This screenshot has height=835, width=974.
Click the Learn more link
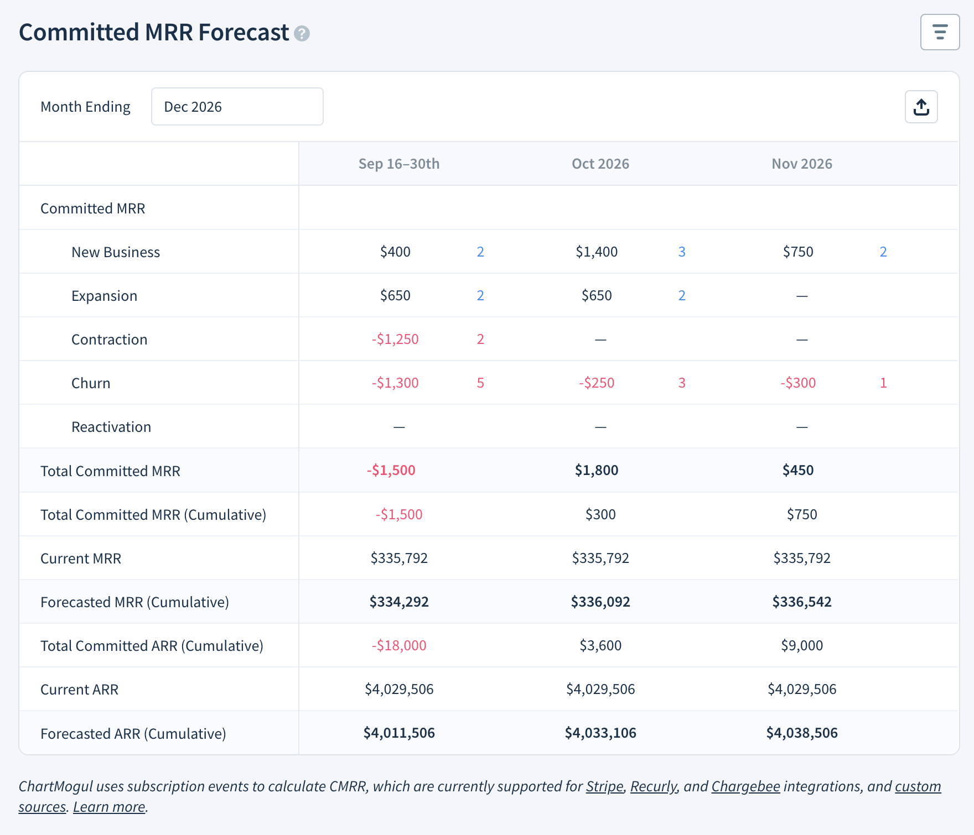(x=109, y=807)
